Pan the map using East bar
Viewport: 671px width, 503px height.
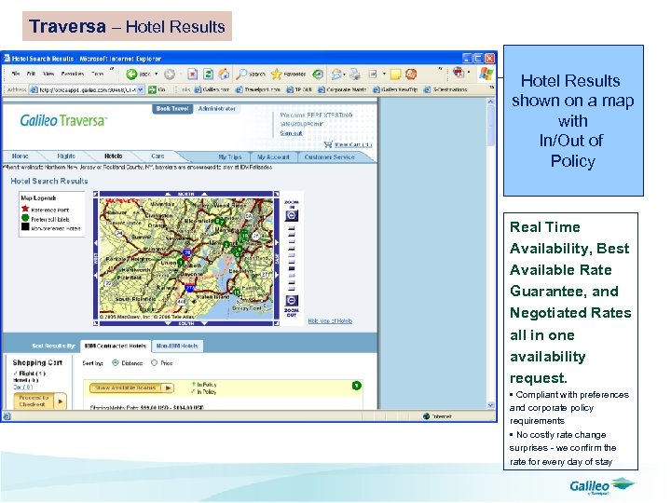(x=277, y=259)
